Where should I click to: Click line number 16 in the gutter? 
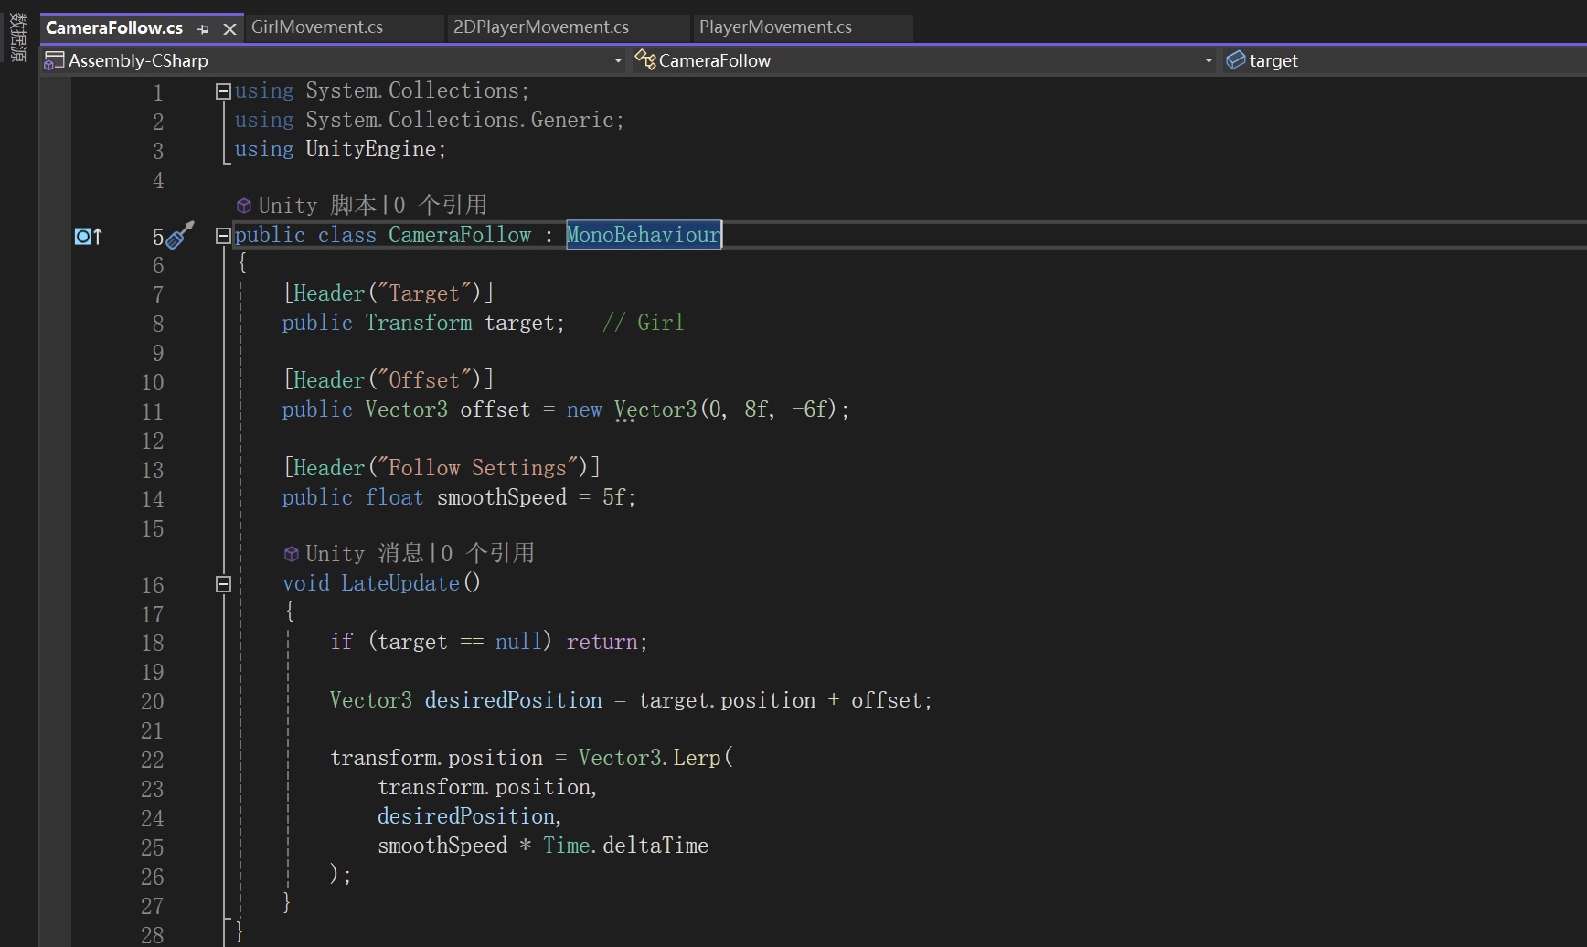(x=153, y=585)
